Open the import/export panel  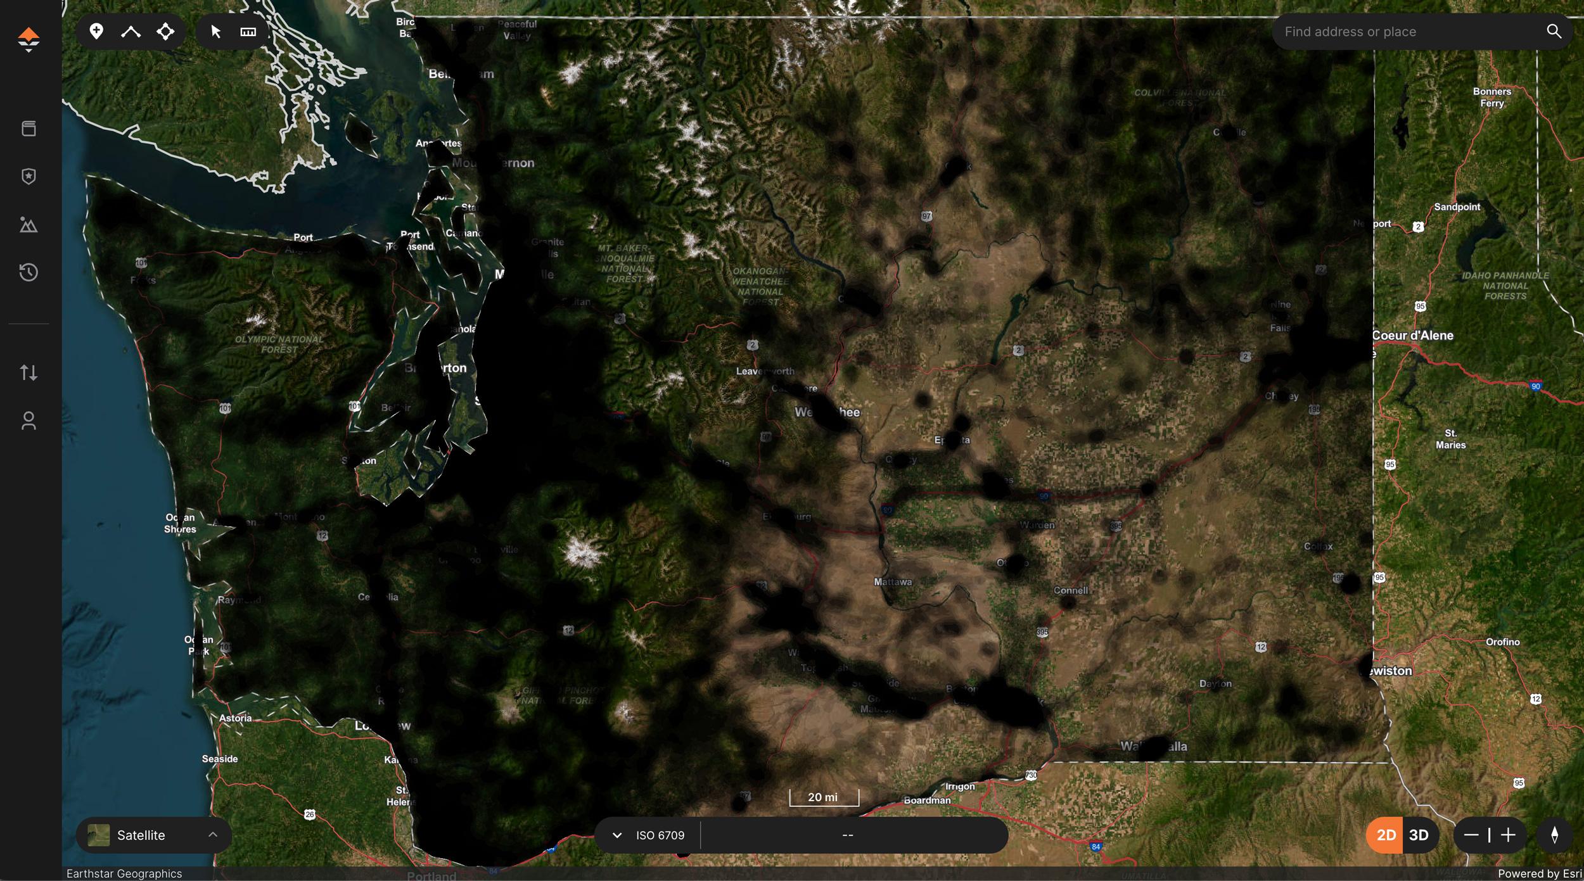tap(29, 372)
